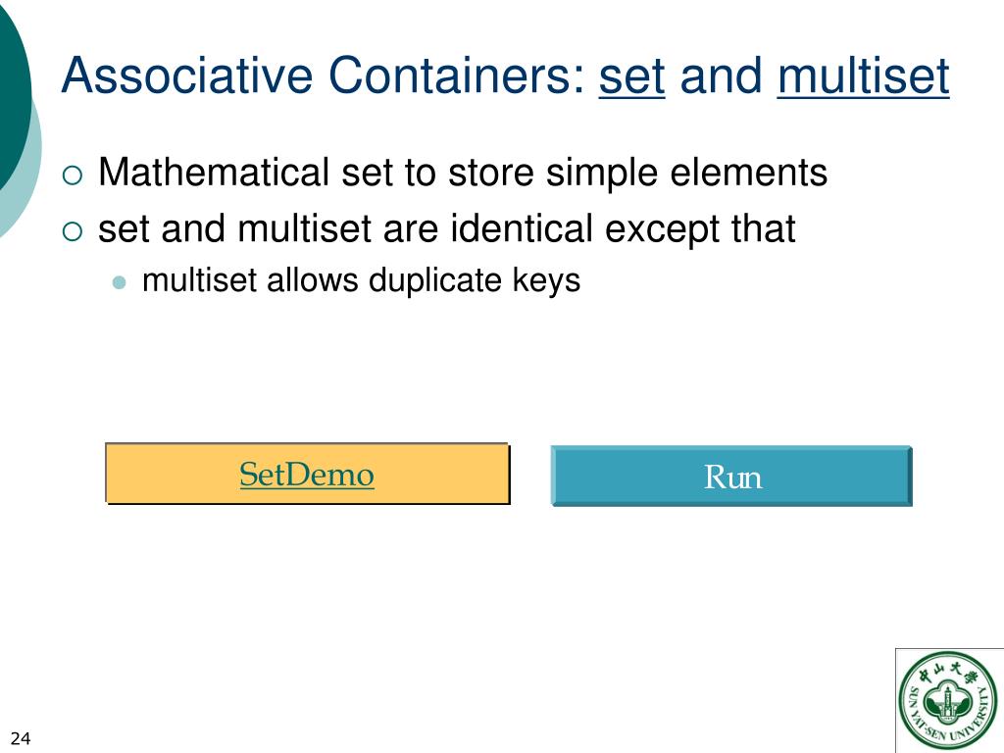1004x753 pixels.
Task: Select the "Associative Containers:" title text
Action: [x=324, y=75]
